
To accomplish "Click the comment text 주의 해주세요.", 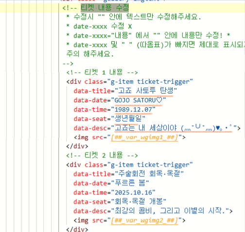I will click(x=90, y=54).
